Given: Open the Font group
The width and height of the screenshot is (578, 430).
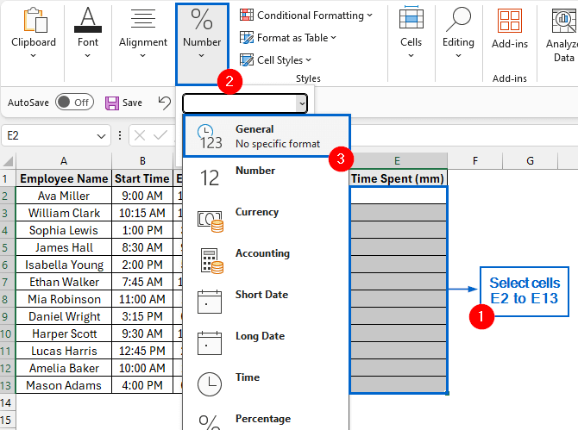Looking at the screenshot, I should point(88,33).
